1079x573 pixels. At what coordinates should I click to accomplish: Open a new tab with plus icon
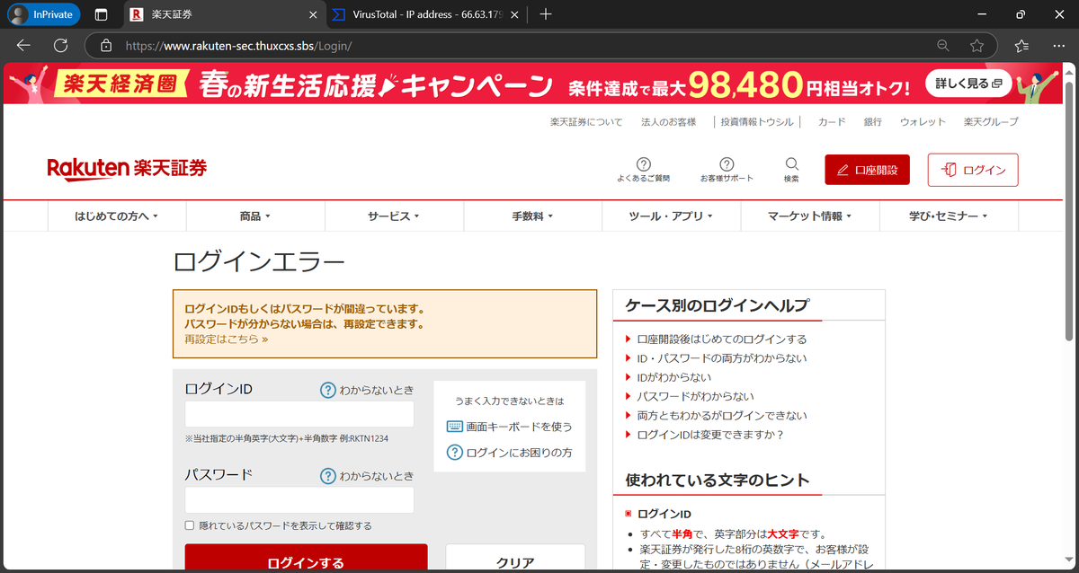pos(546,14)
